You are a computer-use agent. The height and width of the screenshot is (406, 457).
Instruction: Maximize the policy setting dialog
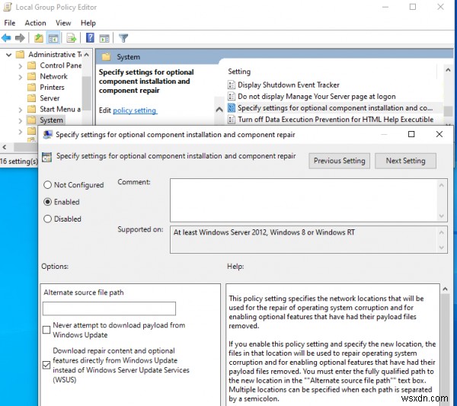click(x=411, y=134)
